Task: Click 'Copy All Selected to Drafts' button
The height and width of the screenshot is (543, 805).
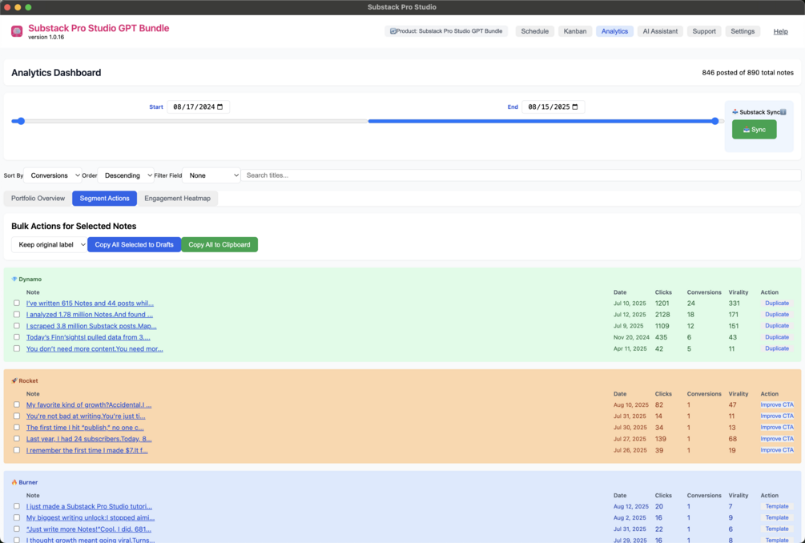Action: click(134, 245)
